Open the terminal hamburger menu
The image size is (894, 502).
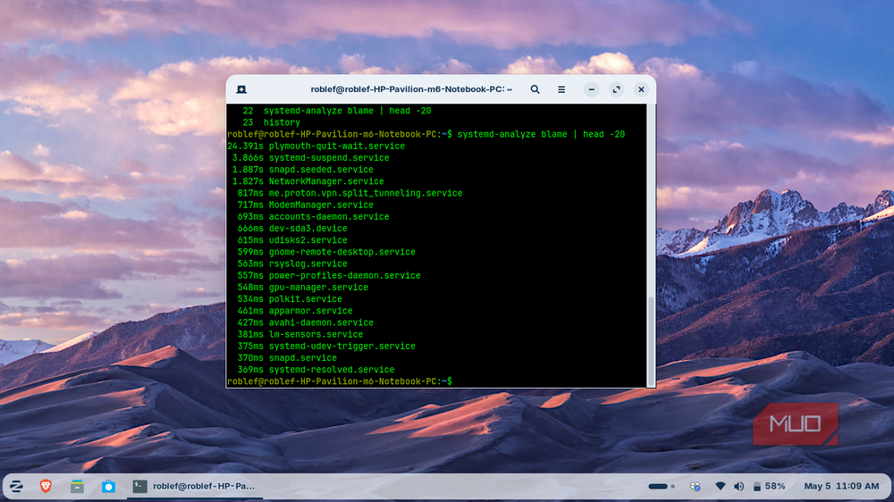pos(561,89)
